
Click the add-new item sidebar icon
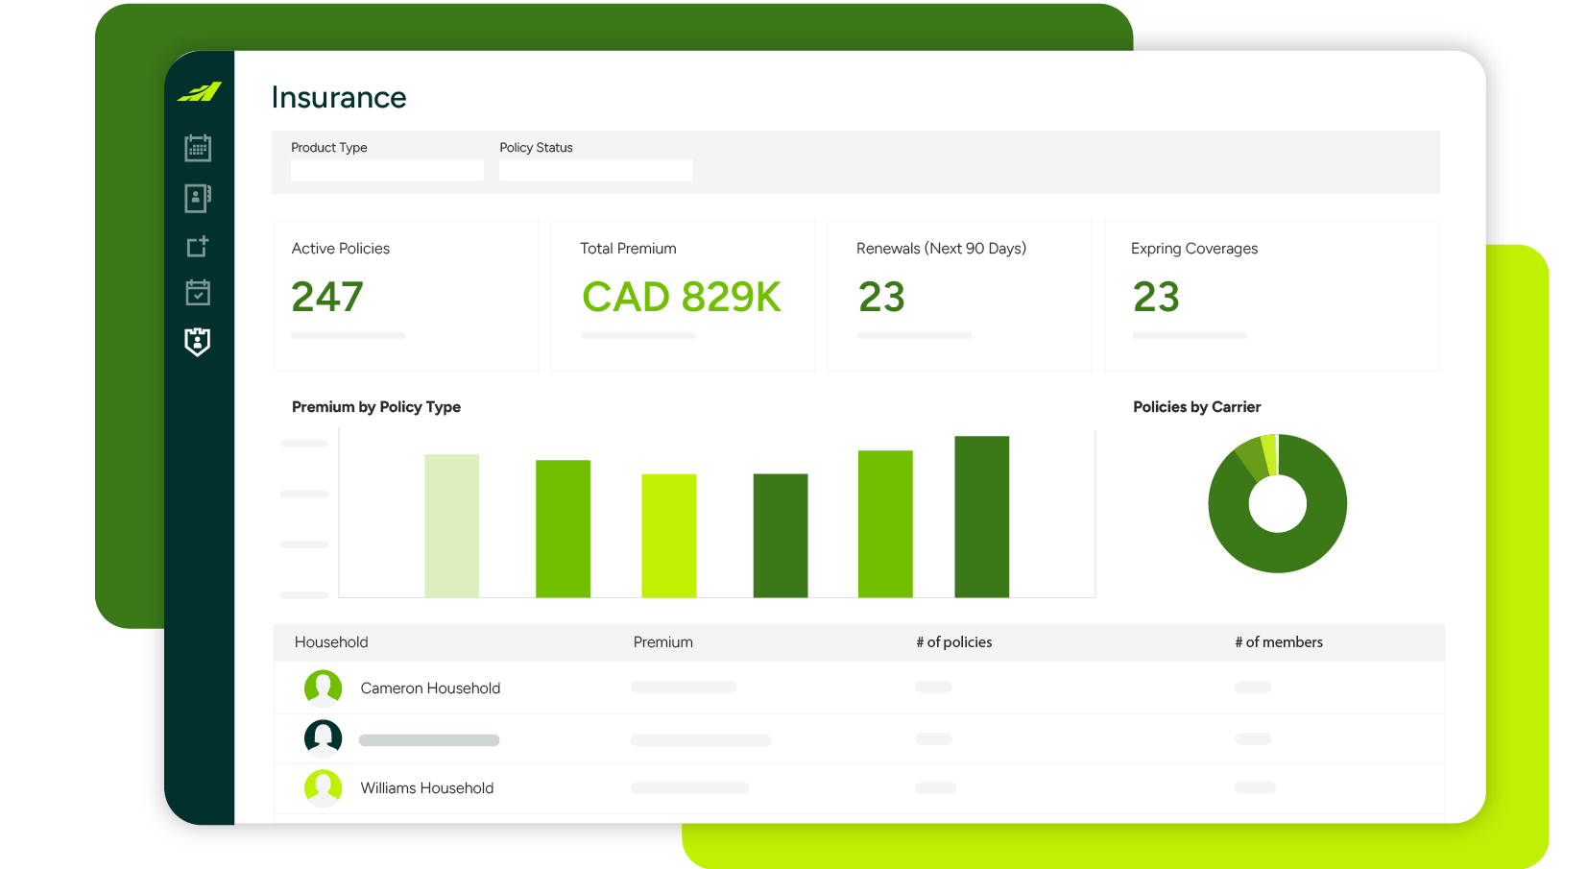pos(197,246)
